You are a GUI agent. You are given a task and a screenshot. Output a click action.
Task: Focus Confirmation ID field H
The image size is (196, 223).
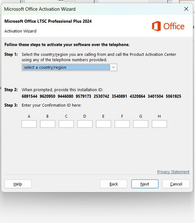pyautogui.click(x=159, y=124)
